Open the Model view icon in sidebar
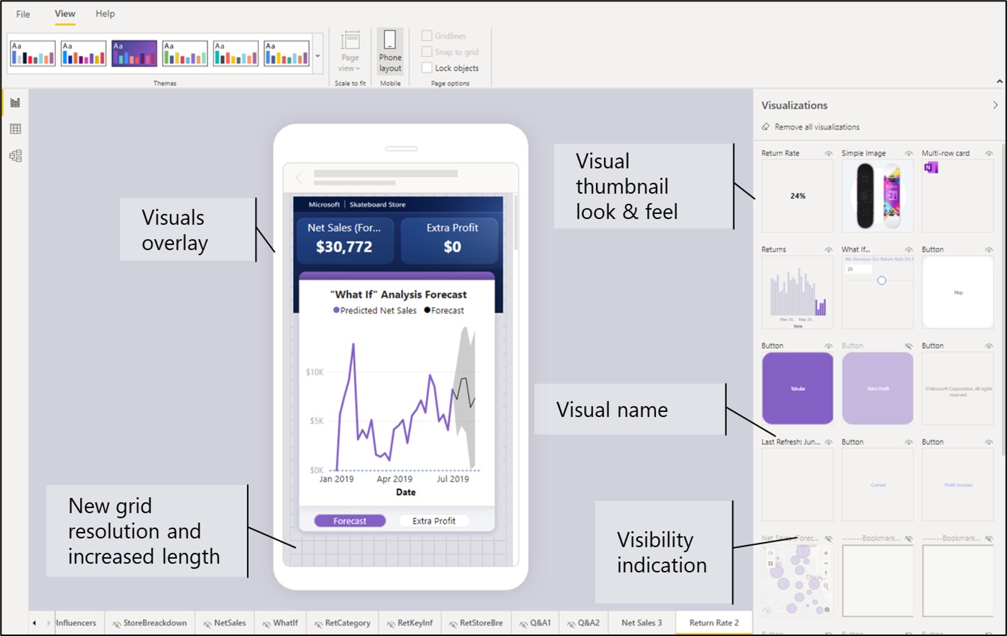This screenshot has width=1007, height=636. 15,156
